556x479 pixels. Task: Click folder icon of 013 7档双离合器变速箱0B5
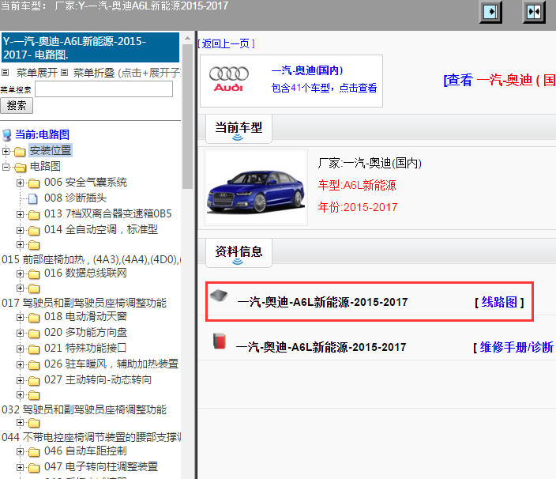point(34,215)
